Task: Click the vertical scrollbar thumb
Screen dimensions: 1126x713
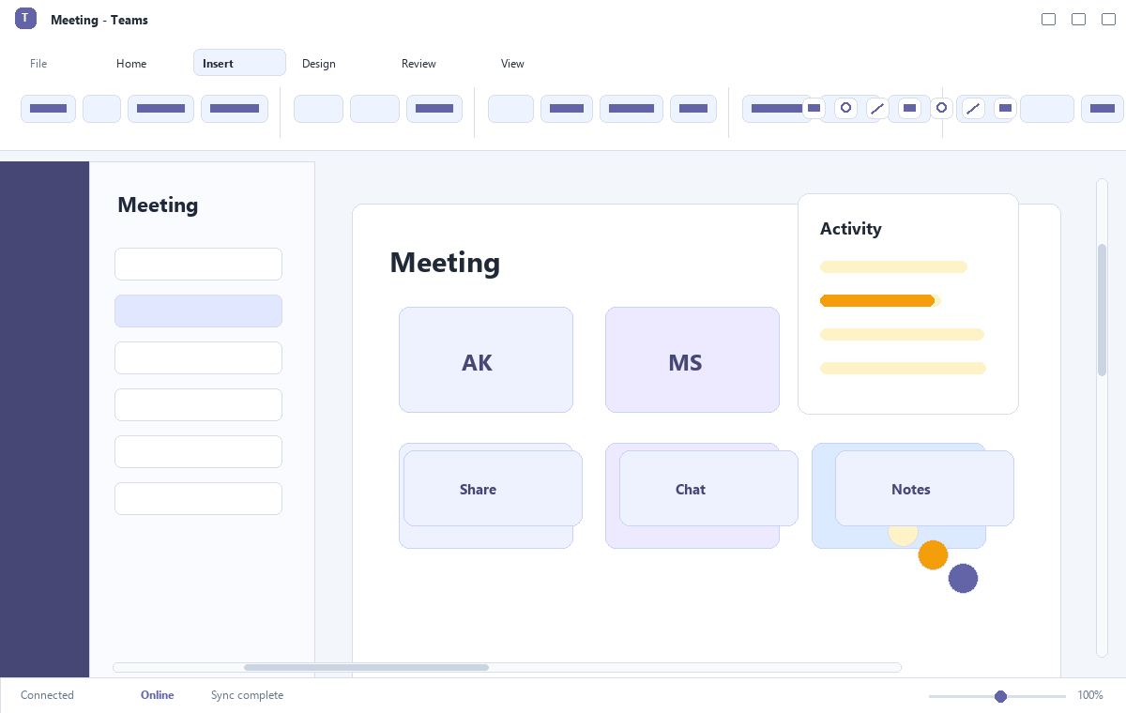Action: [1102, 310]
